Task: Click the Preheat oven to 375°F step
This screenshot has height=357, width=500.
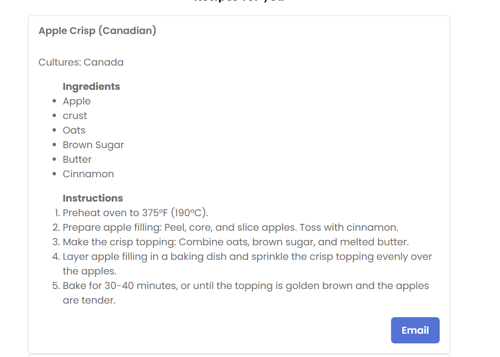Action: 136,213
